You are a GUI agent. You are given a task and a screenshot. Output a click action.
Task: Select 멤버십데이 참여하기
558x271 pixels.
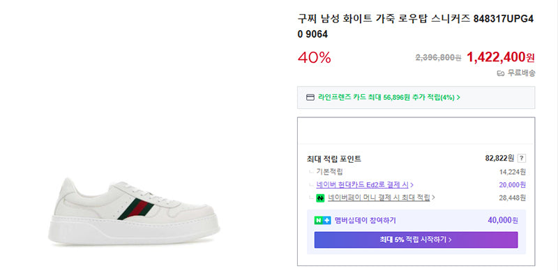[365, 221]
